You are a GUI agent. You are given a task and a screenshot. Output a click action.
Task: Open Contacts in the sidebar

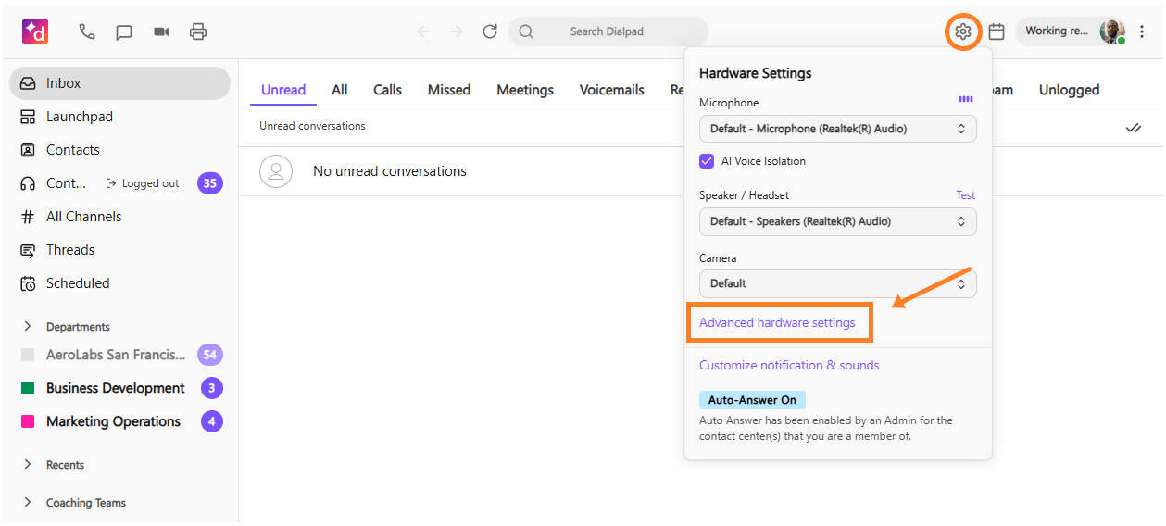119,150
